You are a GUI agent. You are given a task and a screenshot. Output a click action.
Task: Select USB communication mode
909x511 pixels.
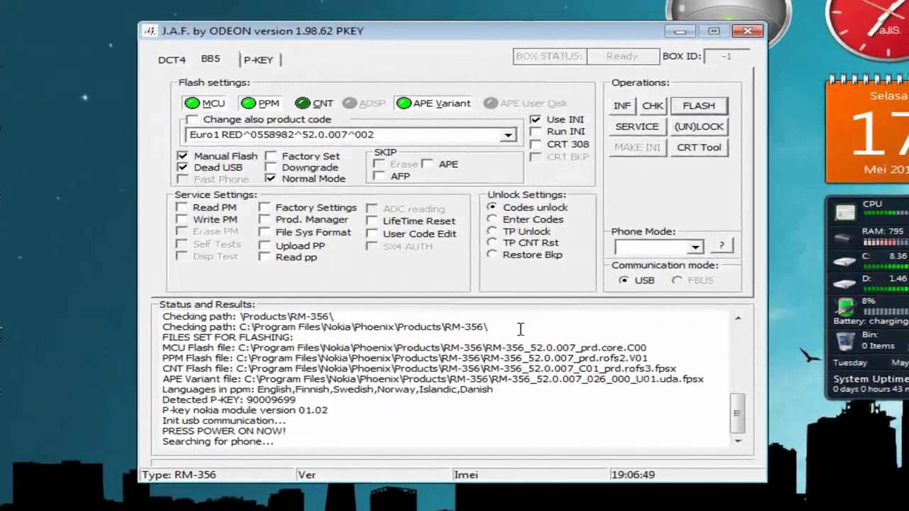(624, 280)
